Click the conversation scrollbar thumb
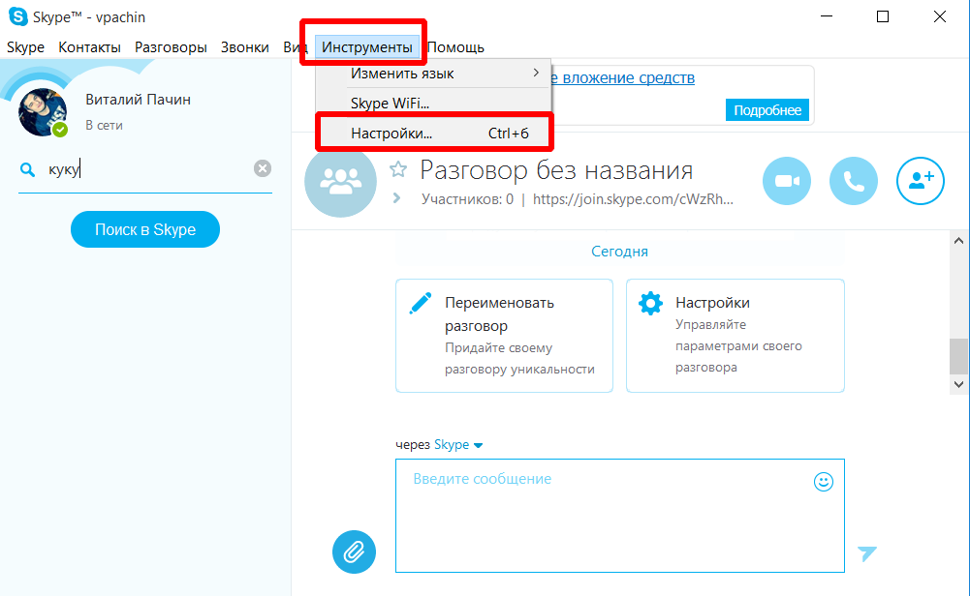 point(958,355)
